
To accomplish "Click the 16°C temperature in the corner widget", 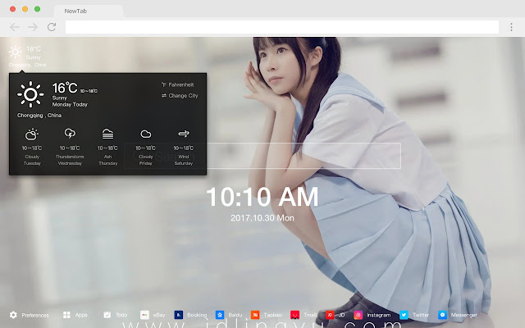I will [34, 49].
